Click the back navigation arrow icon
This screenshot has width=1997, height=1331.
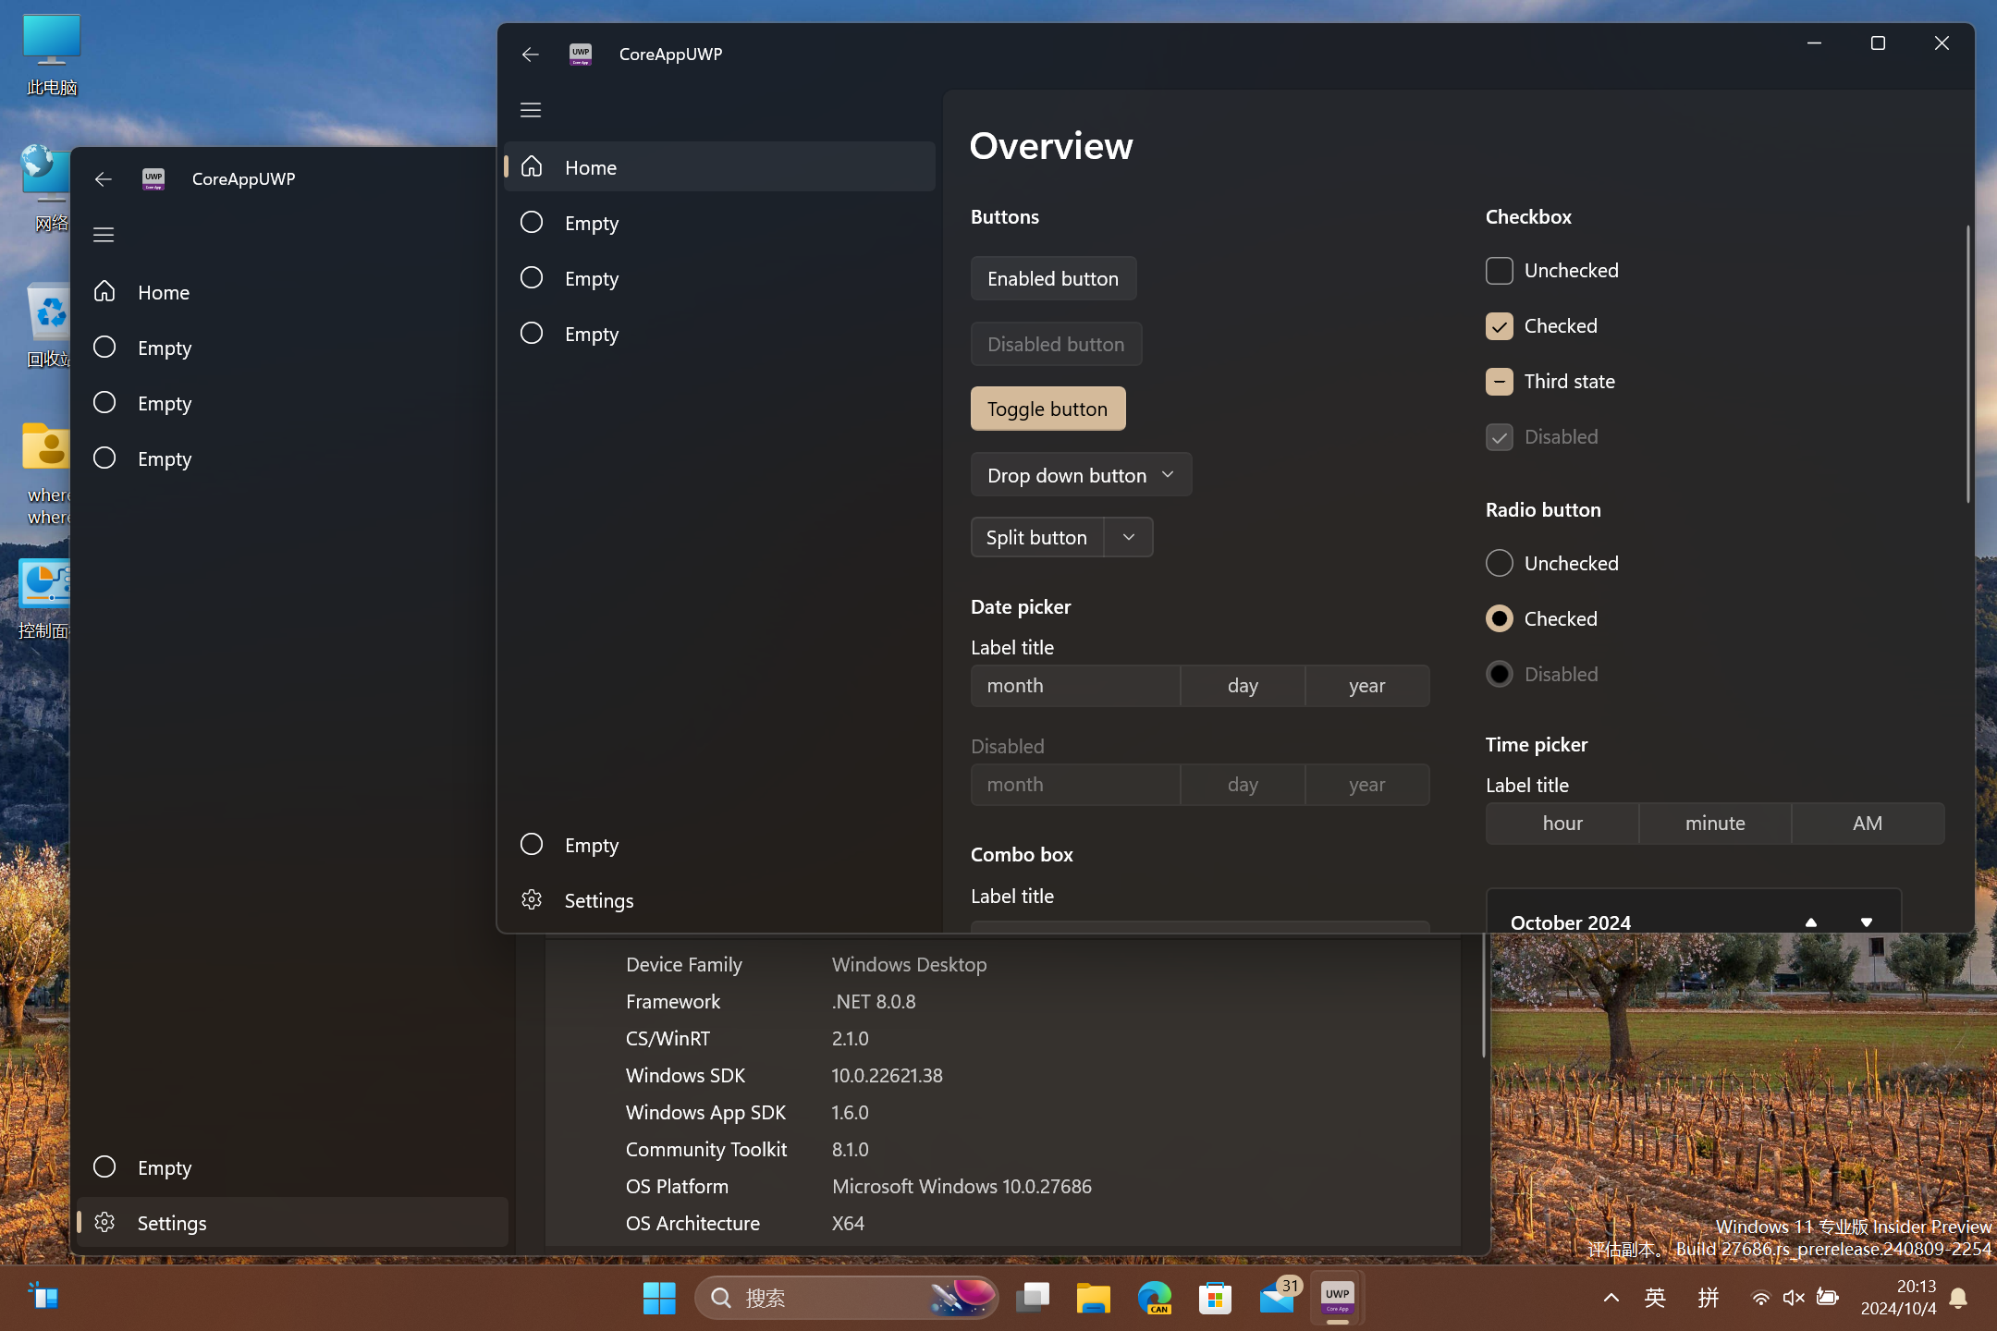tap(532, 55)
